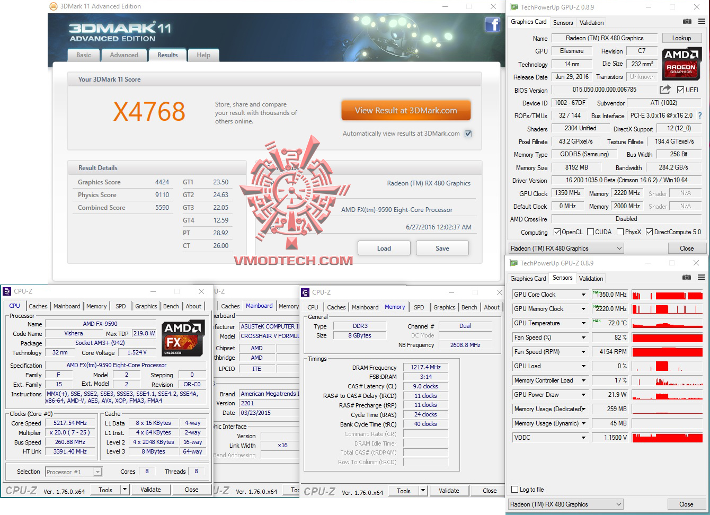Expand the Fan Speed (RPM) sensor dropdown

tap(583, 352)
